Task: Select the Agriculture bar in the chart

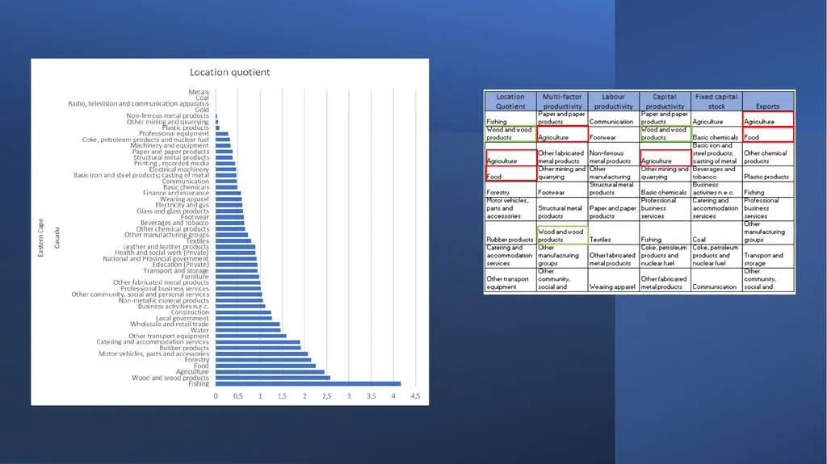Action: [x=270, y=372]
